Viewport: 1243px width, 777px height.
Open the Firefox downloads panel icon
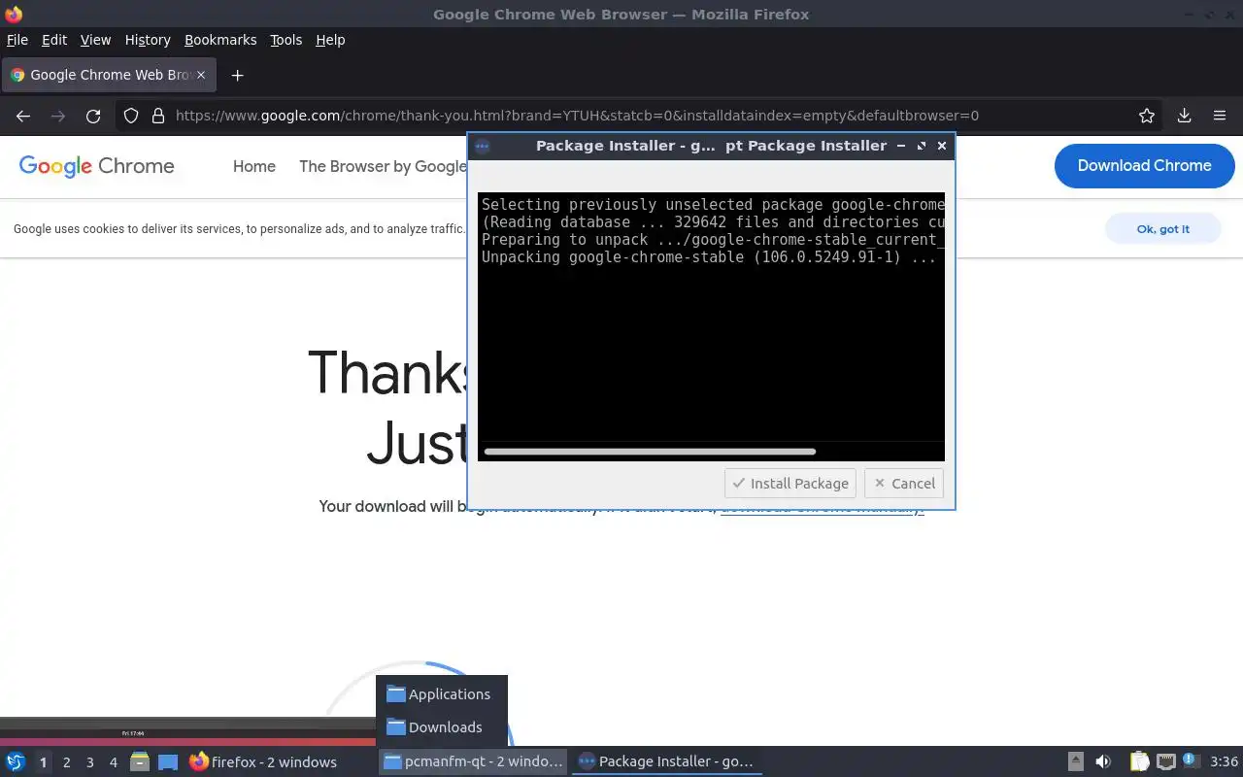[1184, 116]
